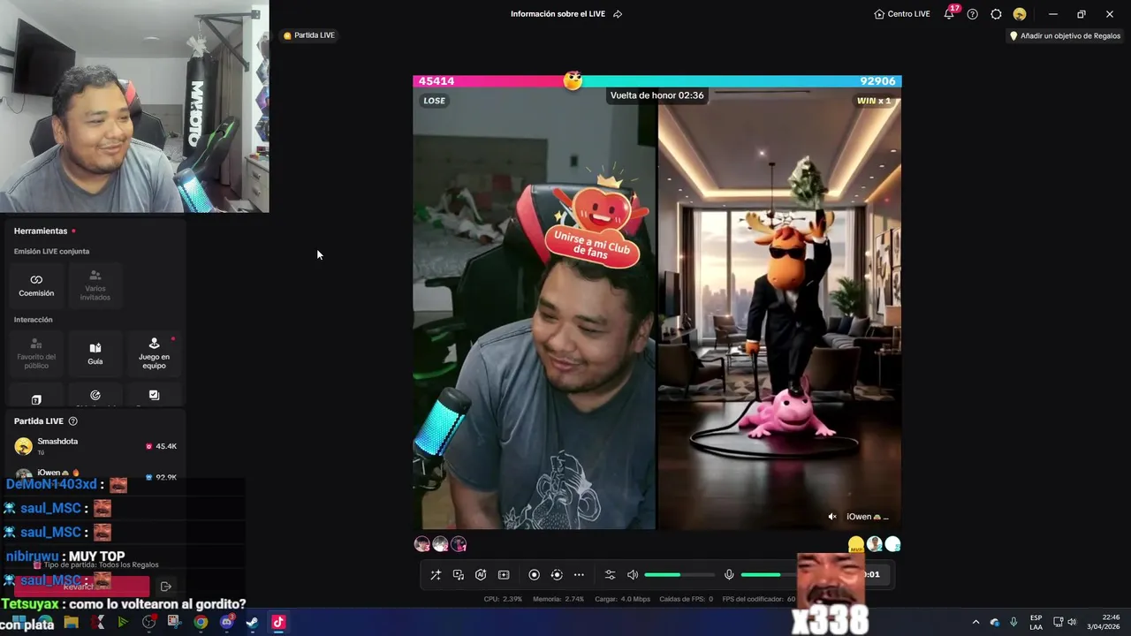Open the ESP LAA language selector
The height and width of the screenshot is (636, 1131).
(x=1036, y=622)
